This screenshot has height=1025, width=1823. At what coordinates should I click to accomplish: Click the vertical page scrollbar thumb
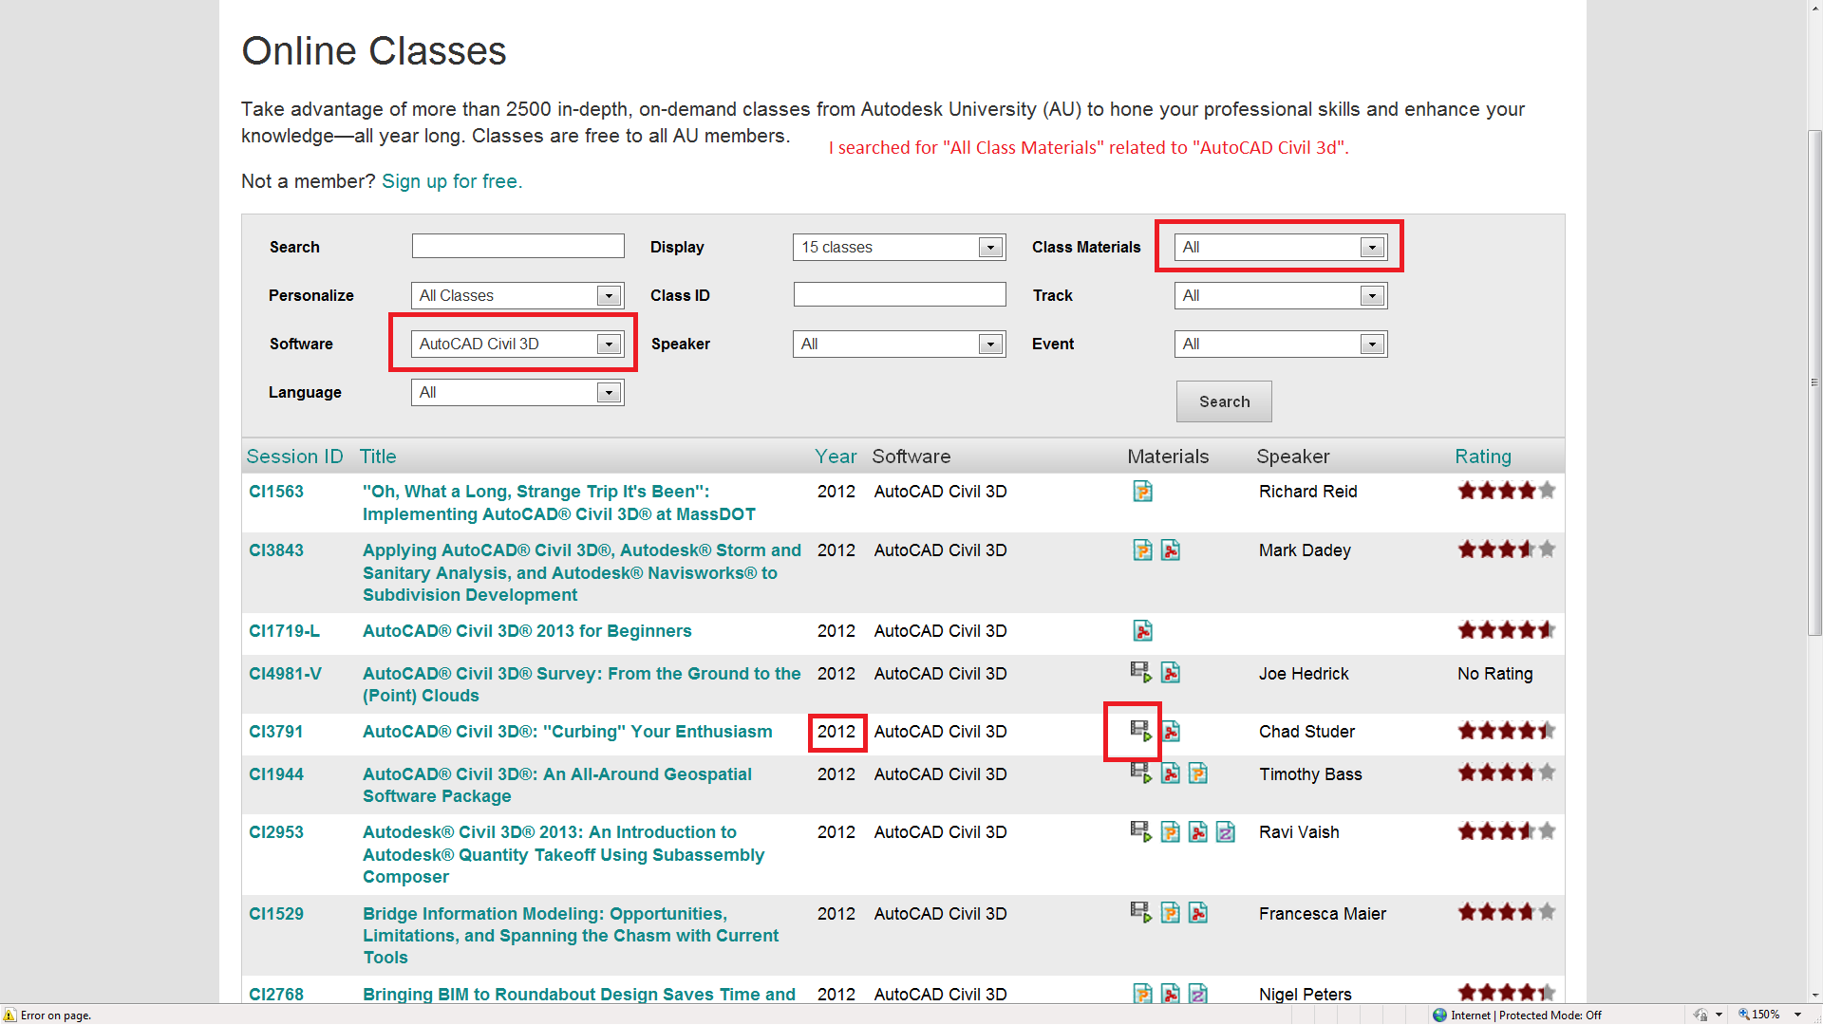1814,382
